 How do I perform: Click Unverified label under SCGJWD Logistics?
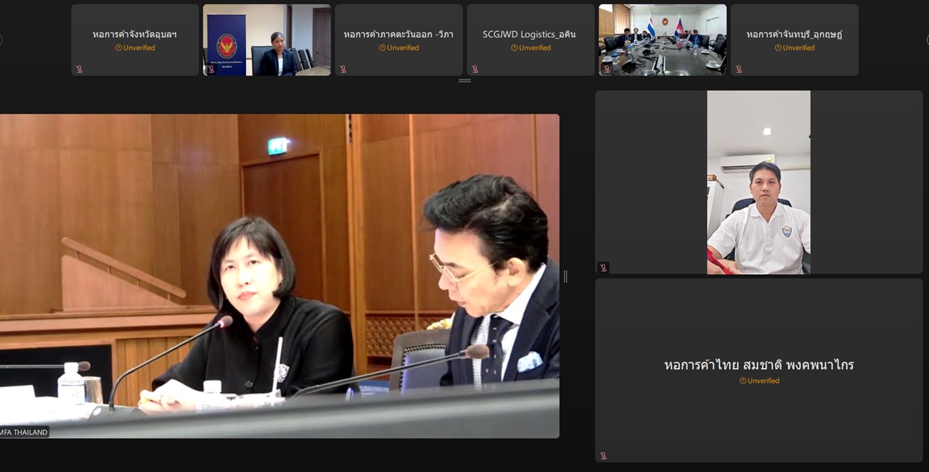tap(531, 48)
